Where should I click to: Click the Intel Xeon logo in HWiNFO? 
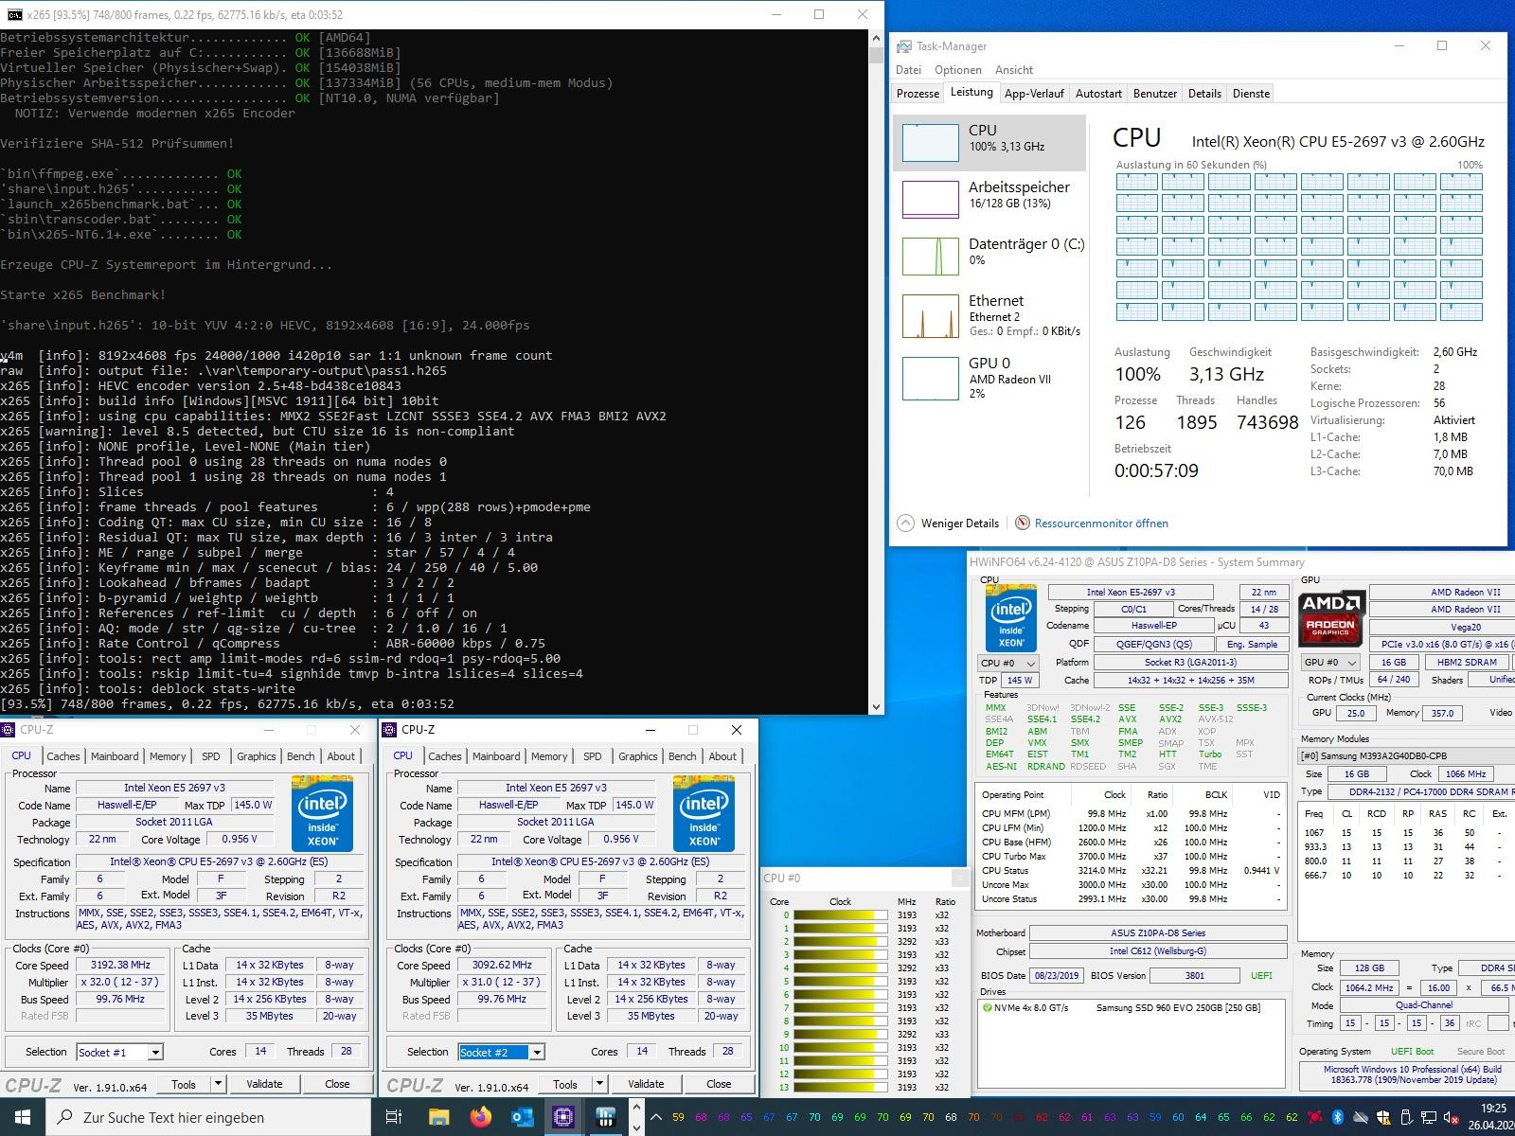click(1010, 618)
